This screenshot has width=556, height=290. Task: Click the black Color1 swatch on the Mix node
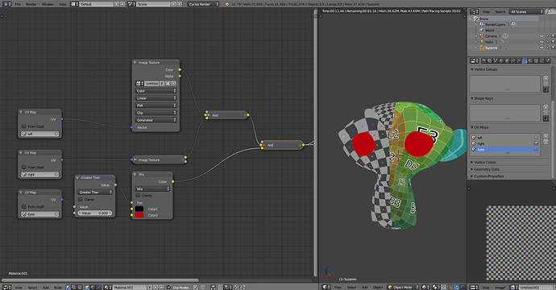coord(139,209)
